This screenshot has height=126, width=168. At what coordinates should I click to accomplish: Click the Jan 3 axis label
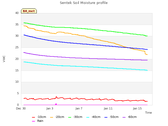coord(50,108)
